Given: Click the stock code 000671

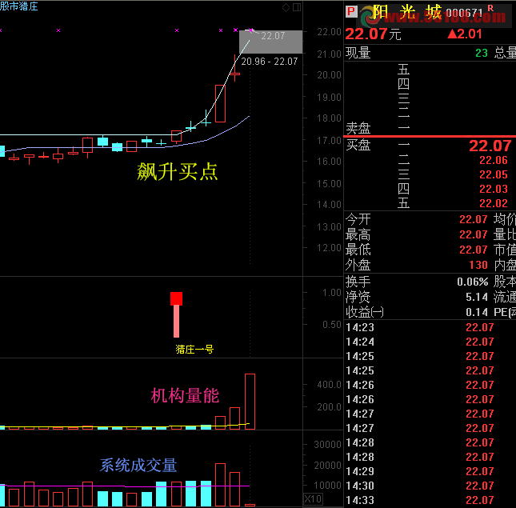Looking at the screenshot, I should [x=464, y=13].
